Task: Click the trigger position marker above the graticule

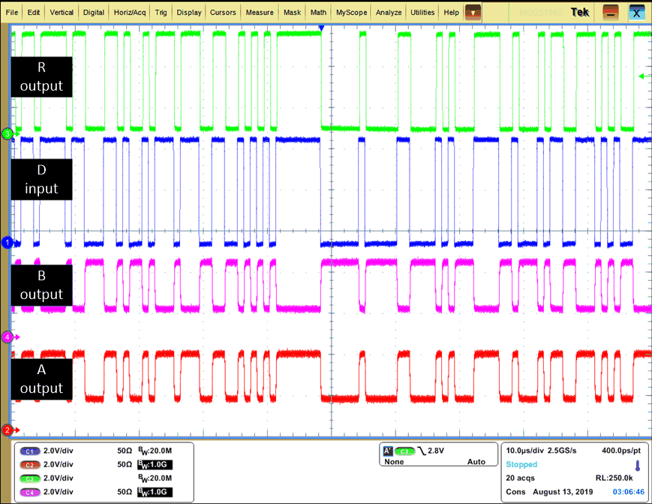Action: [x=321, y=27]
